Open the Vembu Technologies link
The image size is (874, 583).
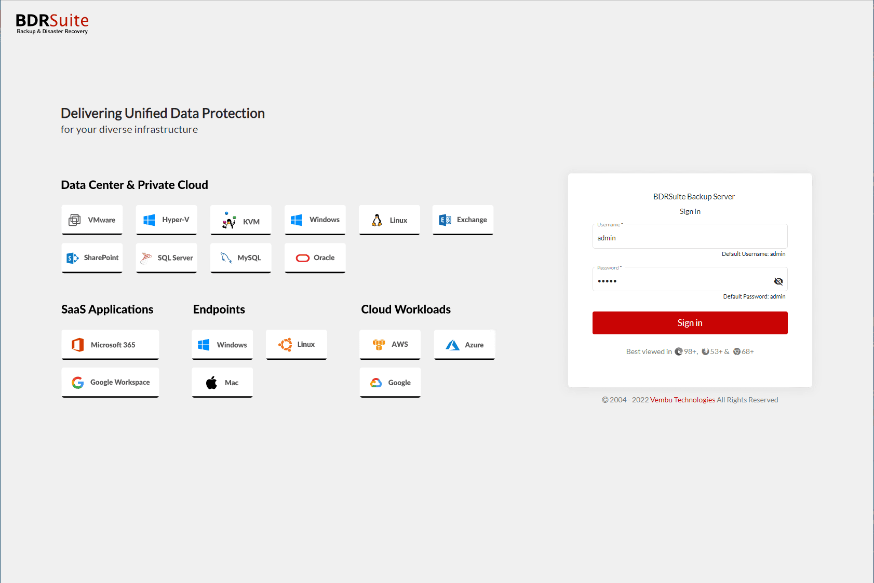click(682, 400)
